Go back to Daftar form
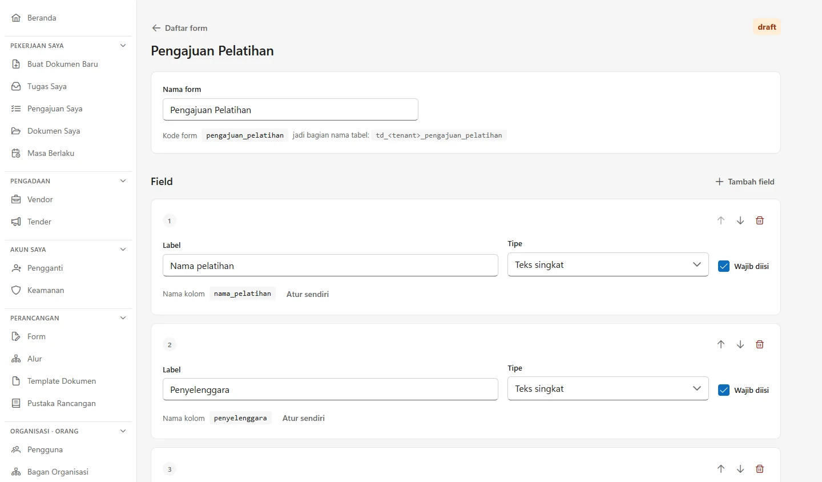This screenshot has width=822, height=482. click(179, 28)
